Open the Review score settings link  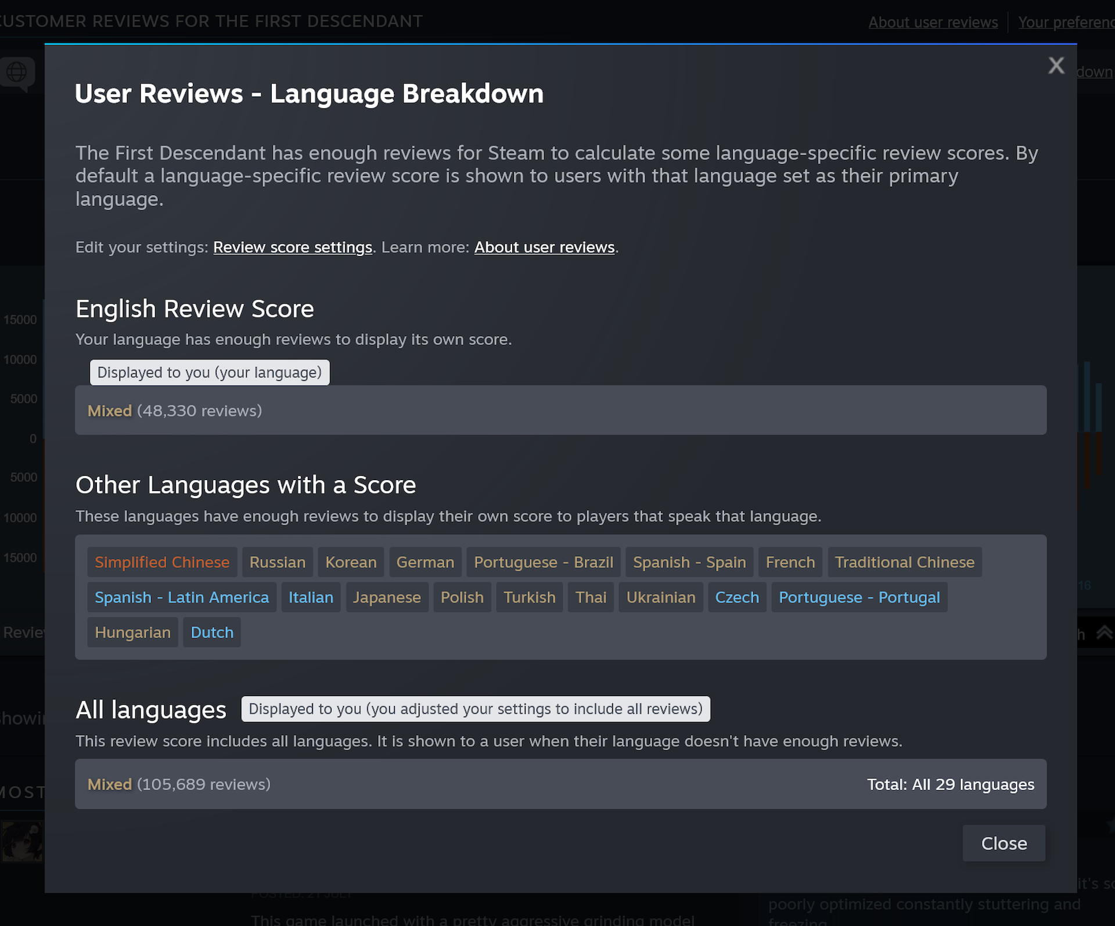[x=292, y=247]
